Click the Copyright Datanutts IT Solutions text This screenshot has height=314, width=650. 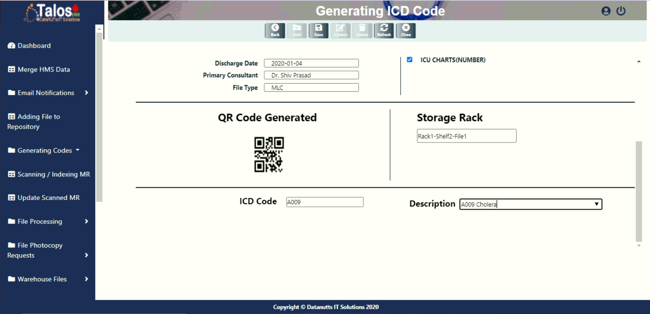click(326, 307)
